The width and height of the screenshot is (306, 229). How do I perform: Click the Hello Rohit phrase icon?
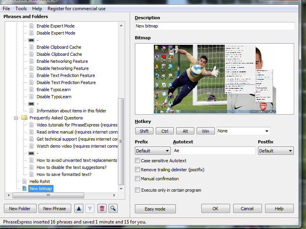tap(25, 181)
